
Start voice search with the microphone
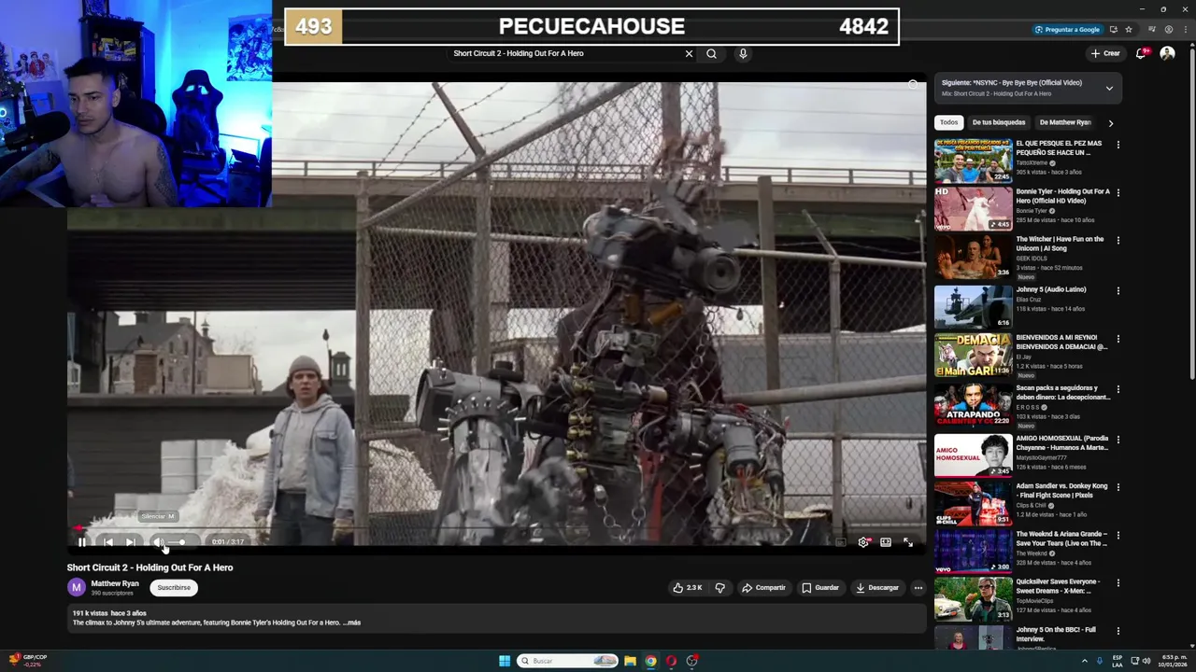(x=743, y=53)
